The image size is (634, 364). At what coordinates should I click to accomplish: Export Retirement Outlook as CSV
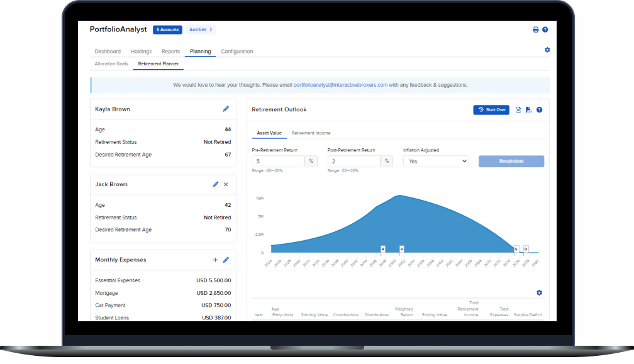pyautogui.click(x=529, y=109)
